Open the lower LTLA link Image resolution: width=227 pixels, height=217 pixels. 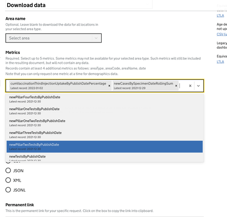[220, 61]
